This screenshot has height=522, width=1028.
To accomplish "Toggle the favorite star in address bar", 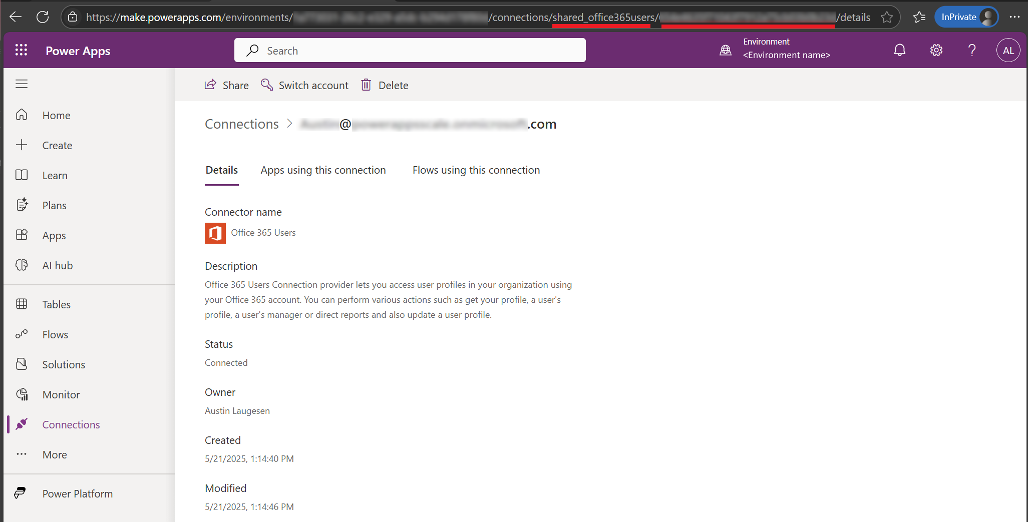I will pos(887,17).
